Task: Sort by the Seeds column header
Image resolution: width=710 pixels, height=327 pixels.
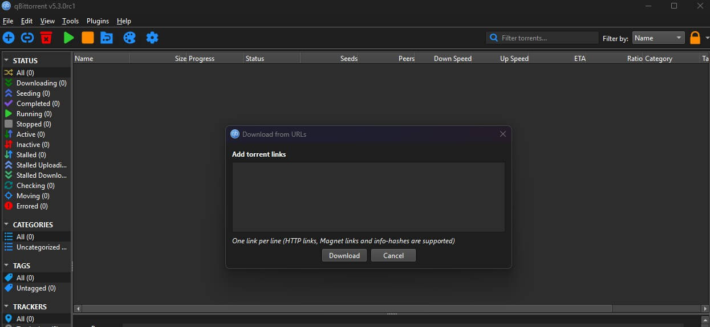Action: pyautogui.click(x=330, y=58)
